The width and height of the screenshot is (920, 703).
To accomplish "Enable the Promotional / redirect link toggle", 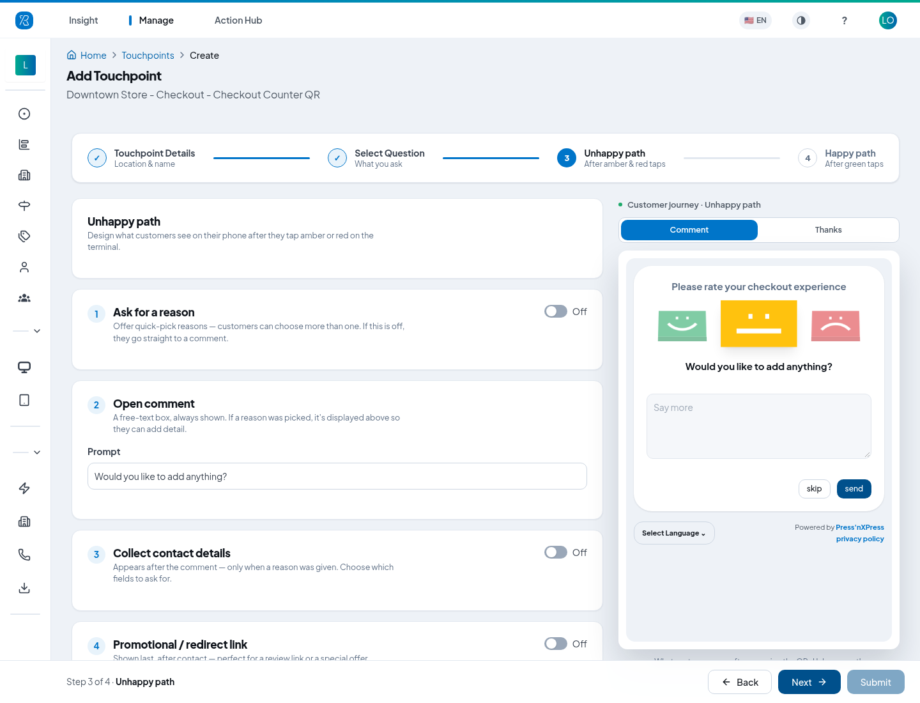I will point(556,644).
